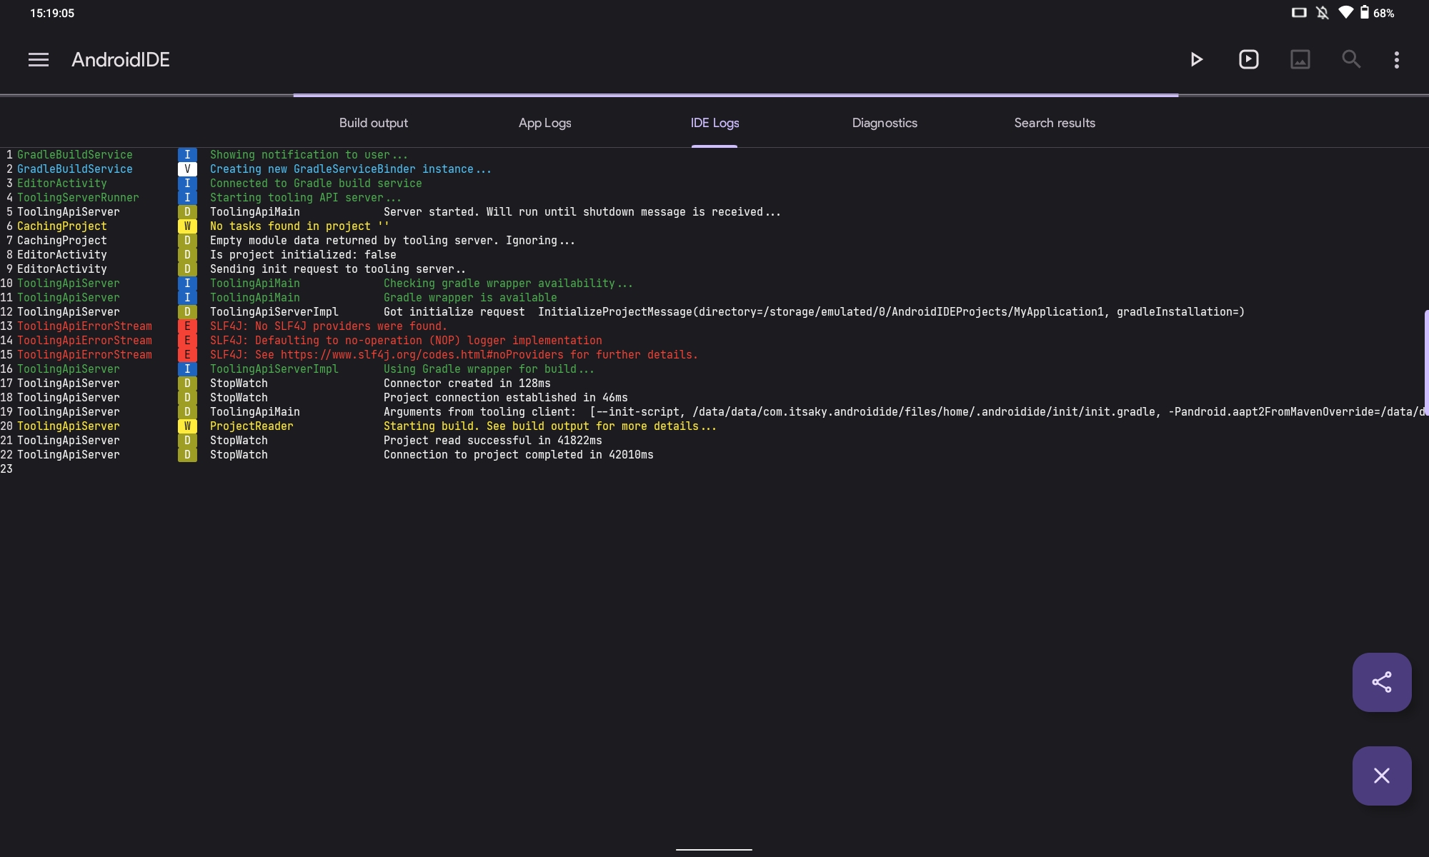Dismiss the panel with the X floating button

pyautogui.click(x=1381, y=776)
